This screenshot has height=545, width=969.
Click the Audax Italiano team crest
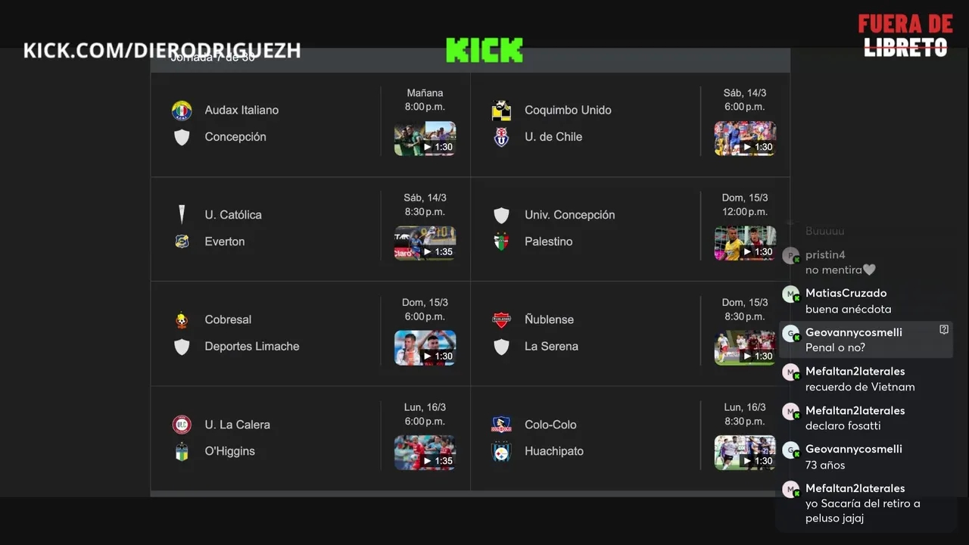tap(182, 111)
